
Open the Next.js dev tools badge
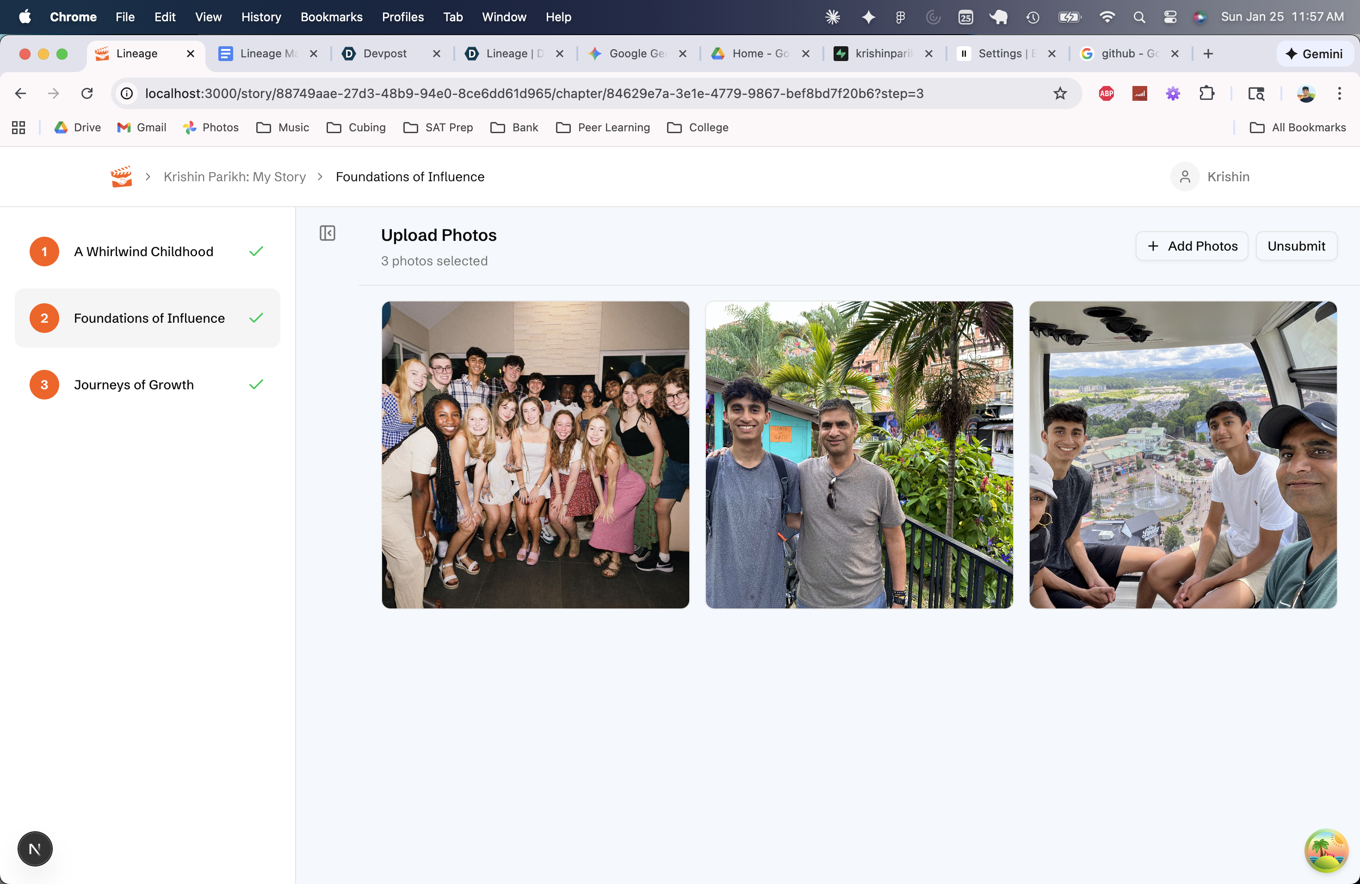tap(35, 848)
